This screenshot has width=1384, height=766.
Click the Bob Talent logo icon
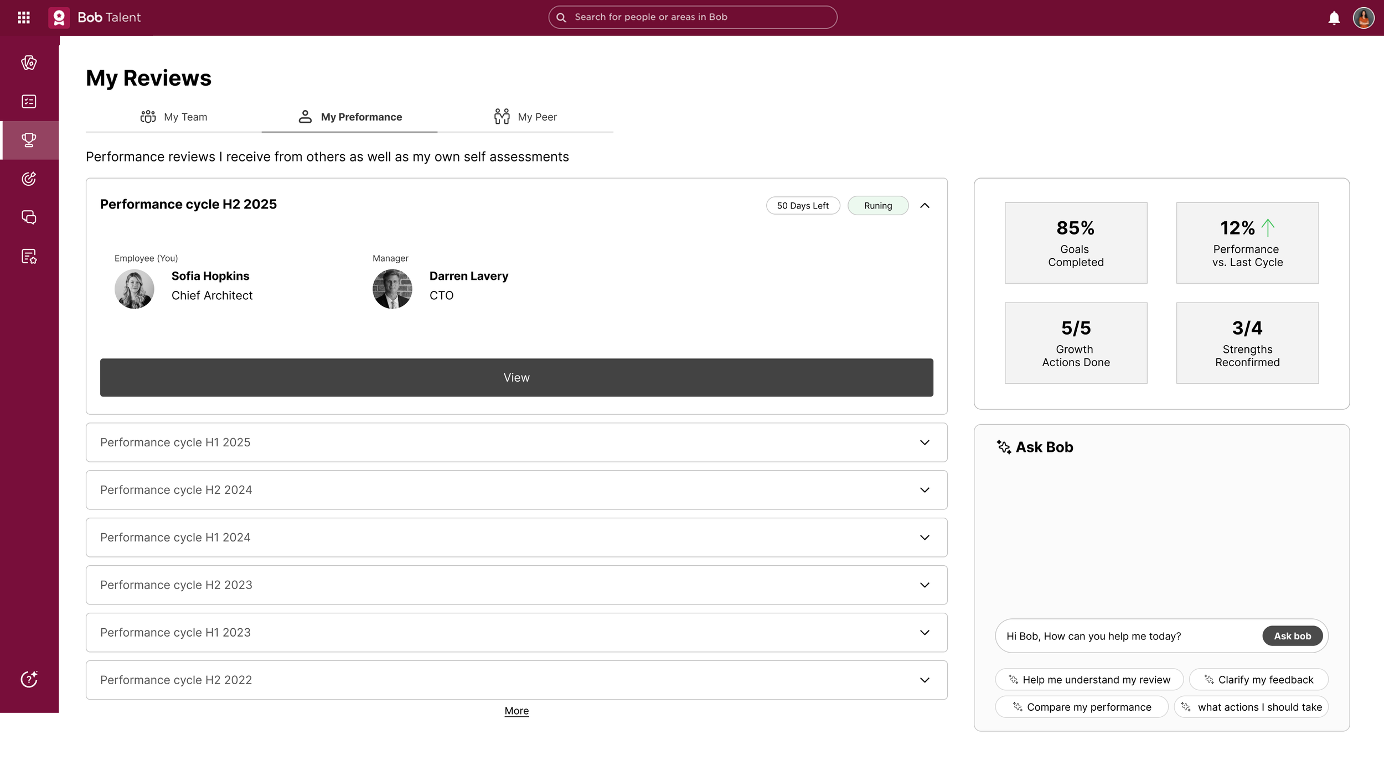pos(59,17)
